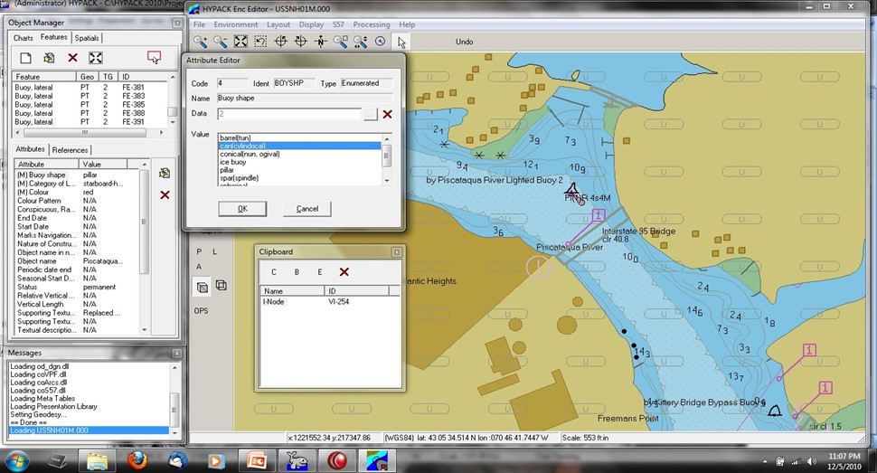Click the zoom scale magnifier with arrows
The width and height of the screenshot is (877, 473).
360,42
